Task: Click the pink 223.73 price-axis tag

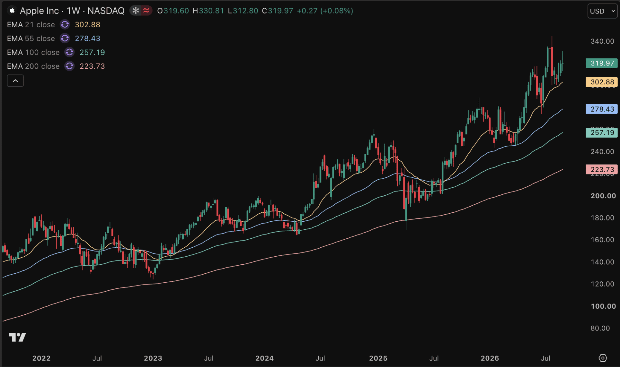Action: pyautogui.click(x=602, y=169)
